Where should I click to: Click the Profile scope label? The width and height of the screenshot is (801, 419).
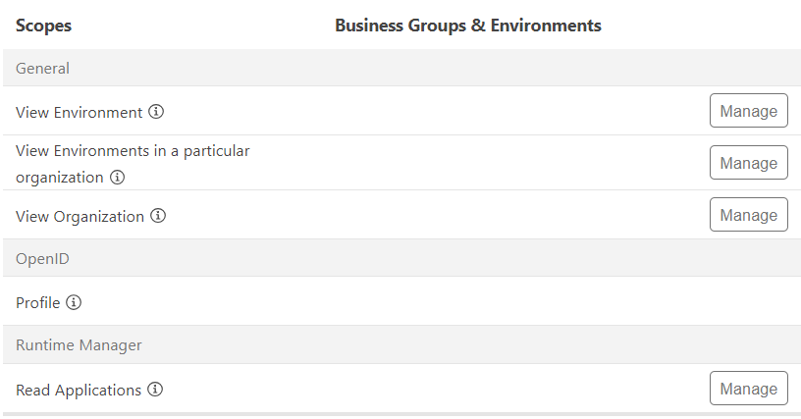[x=38, y=302]
